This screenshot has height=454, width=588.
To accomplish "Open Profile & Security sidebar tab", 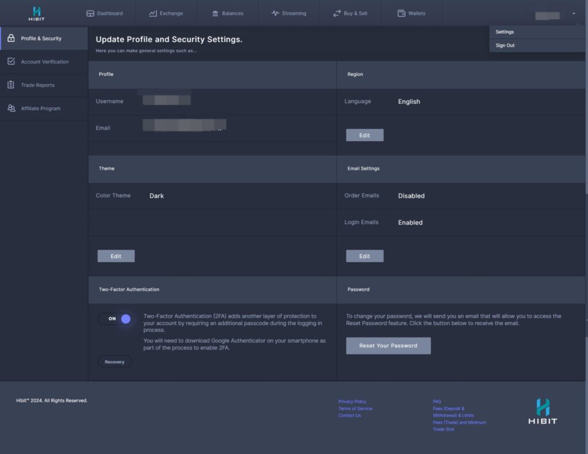I will click(41, 38).
